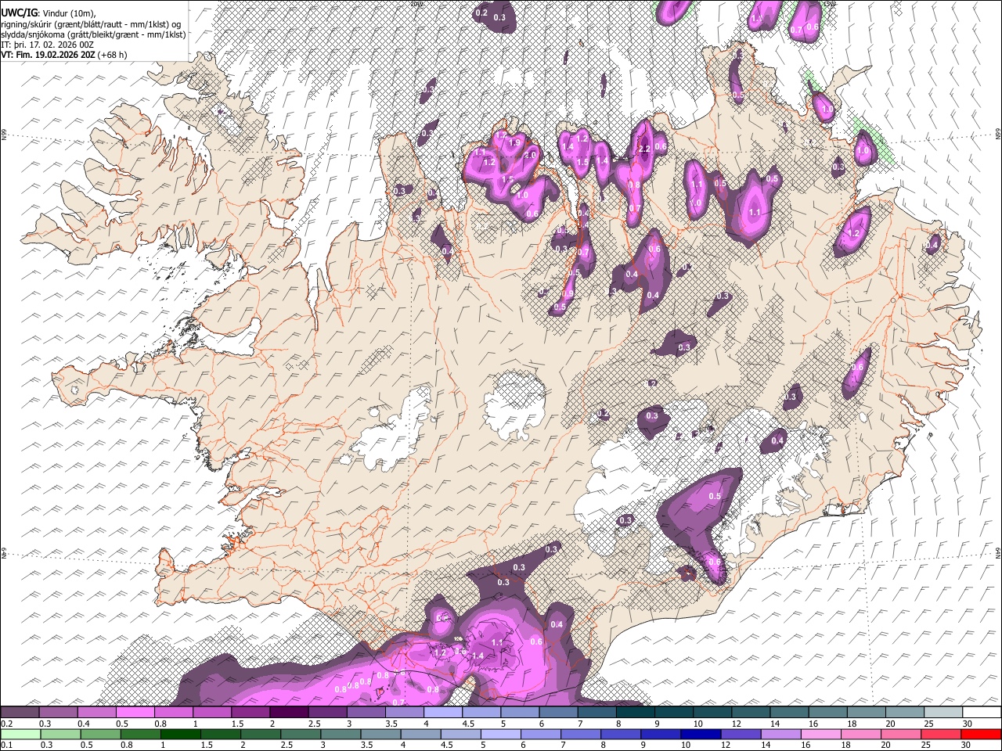The width and height of the screenshot is (1002, 751).
Task: Click the grey-purple 0.2 mm top-row snow swatch
Action: coord(20,713)
